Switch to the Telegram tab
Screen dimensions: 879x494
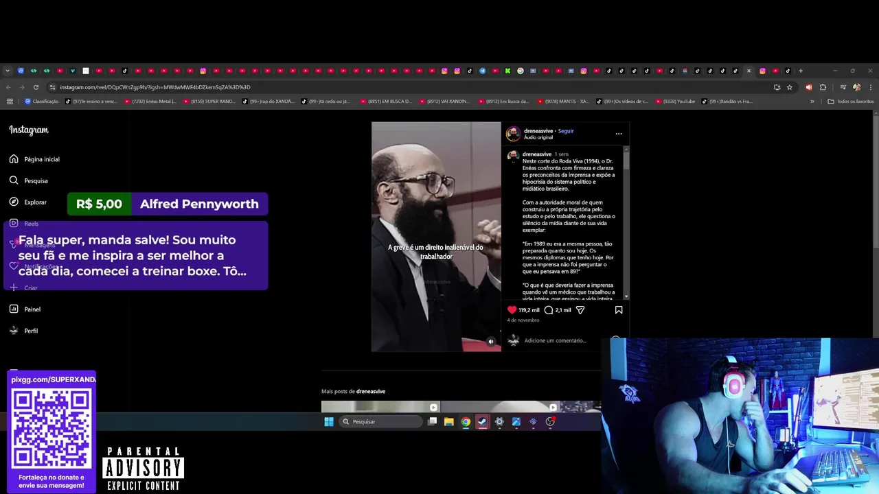(x=482, y=71)
